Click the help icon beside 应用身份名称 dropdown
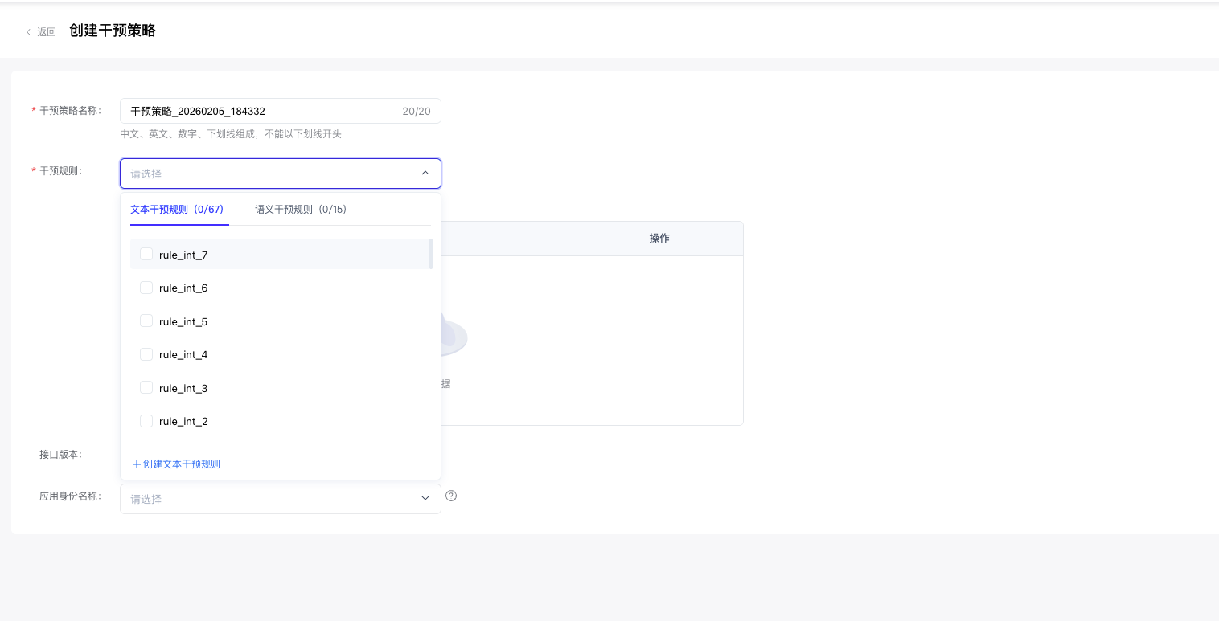This screenshot has height=621, width=1219. 451,496
